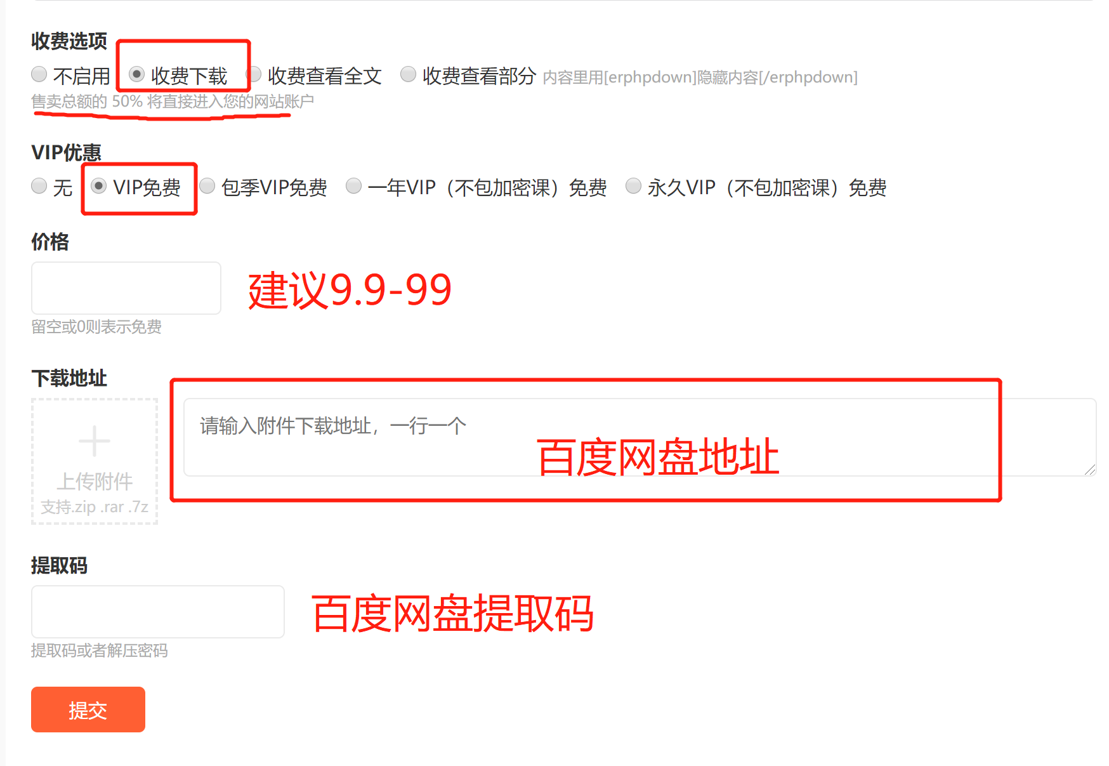
Task: Click the 提取码 input field
Action: [x=158, y=612]
